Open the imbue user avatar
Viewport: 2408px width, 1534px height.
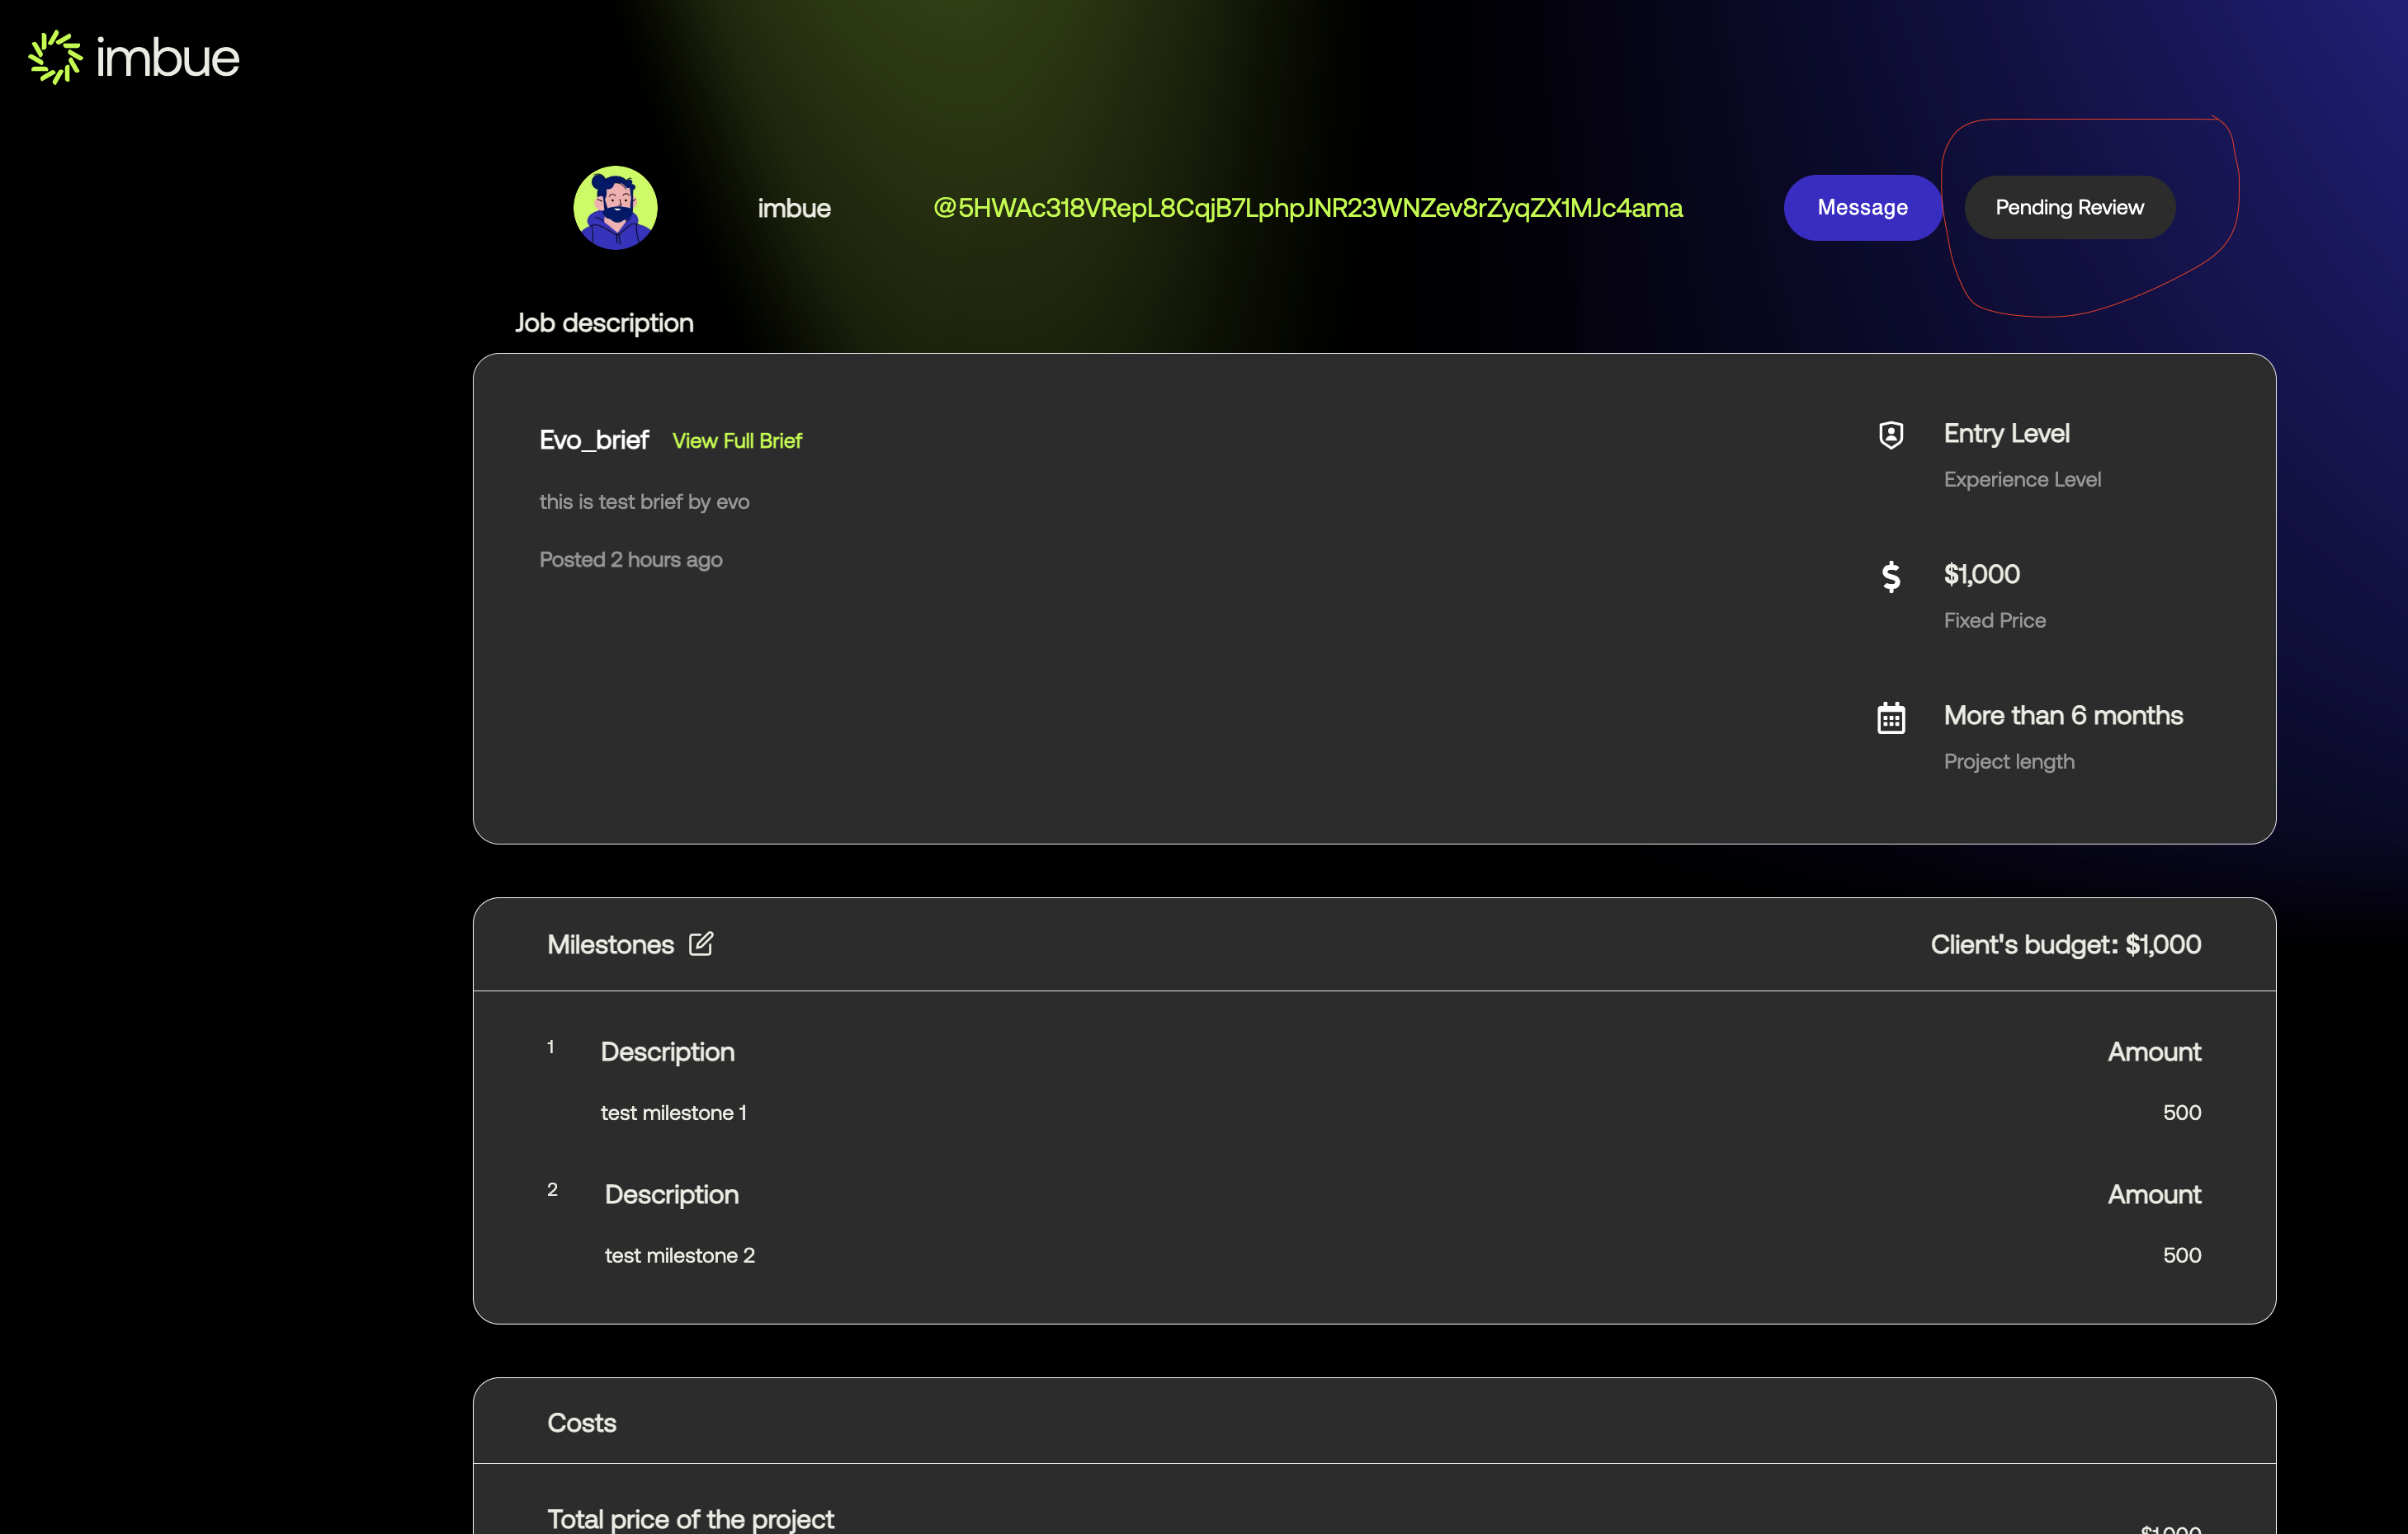(615, 208)
